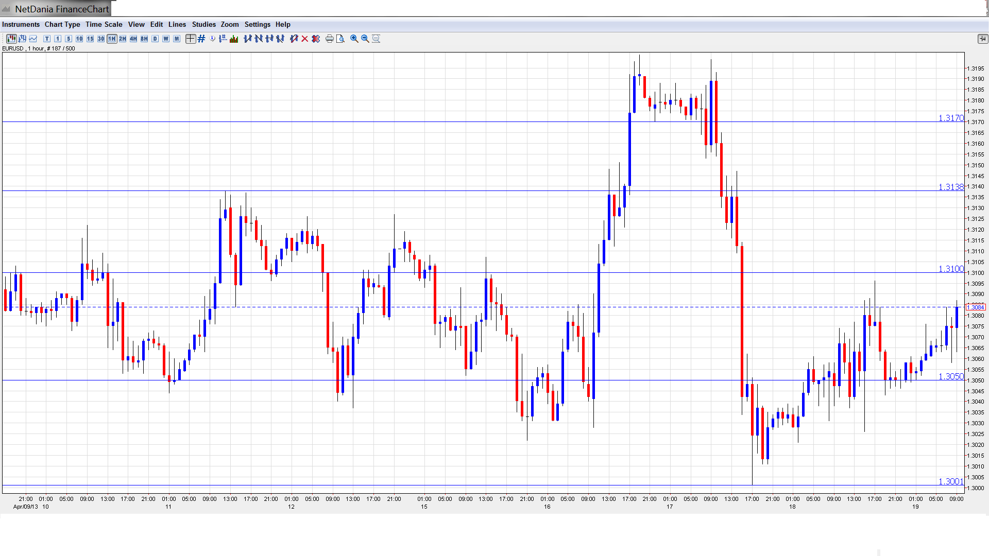Select 4H time scale button
The width and height of the screenshot is (989, 556).
(133, 39)
